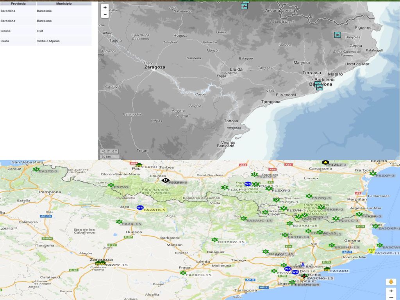Select the F6KDU house station icon
The image size is (400, 300).
pyautogui.click(x=139, y=165)
